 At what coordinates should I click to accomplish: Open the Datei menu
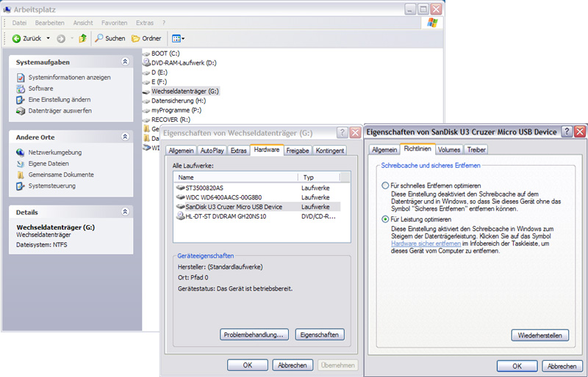(19, 23)
